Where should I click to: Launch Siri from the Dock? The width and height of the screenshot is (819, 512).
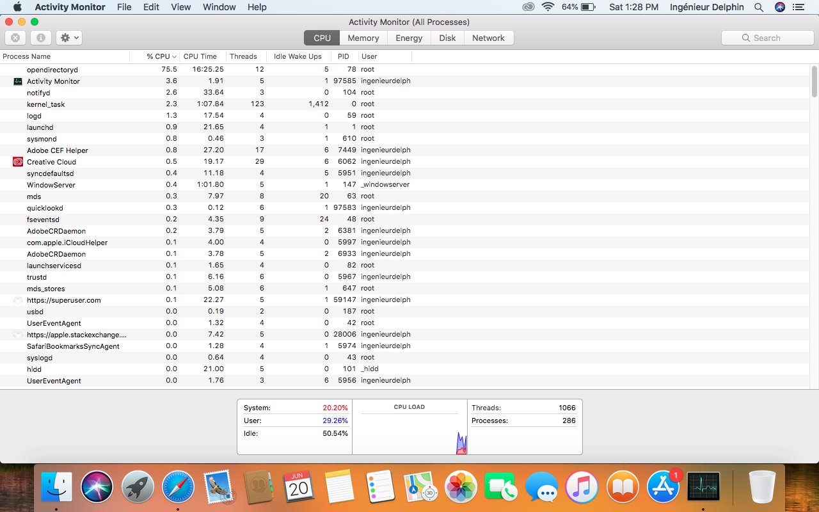(97, 488)
